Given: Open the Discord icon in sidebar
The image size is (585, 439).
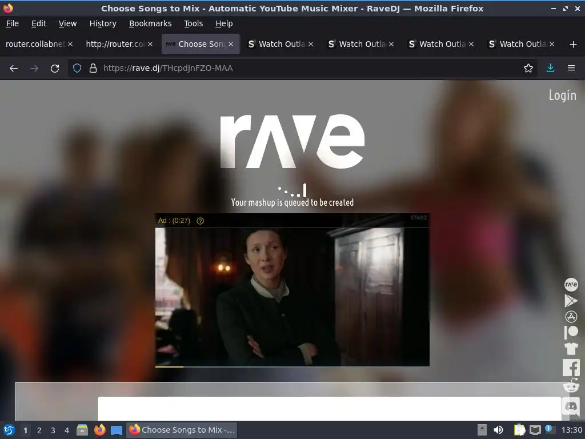Looking at the screenshot, I should 571,406.
